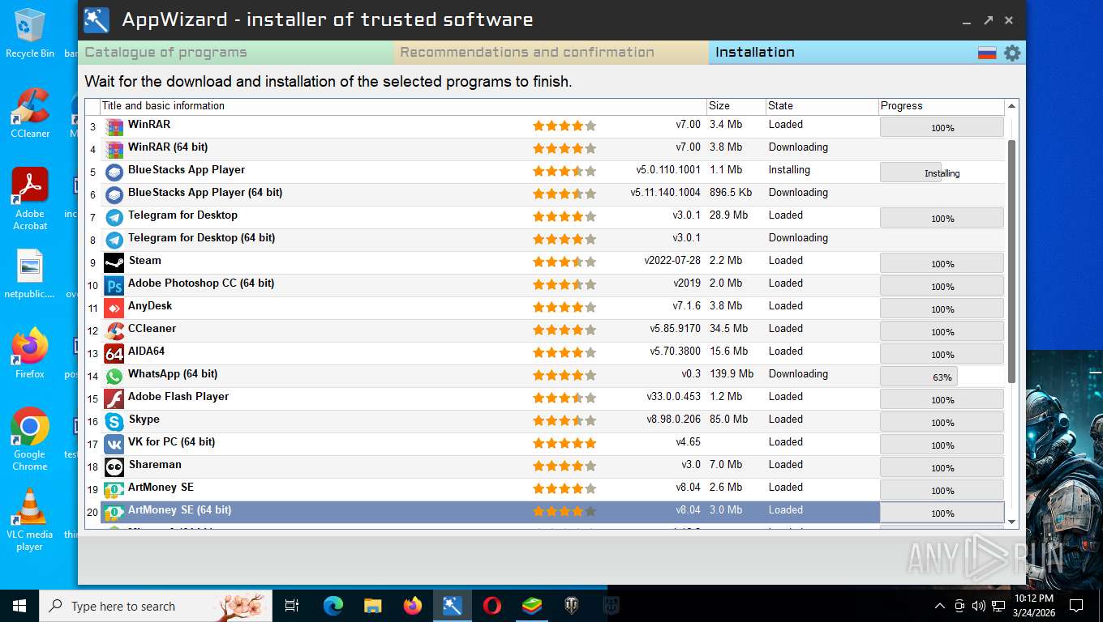Click the Steam row icon

coord(114,263)
